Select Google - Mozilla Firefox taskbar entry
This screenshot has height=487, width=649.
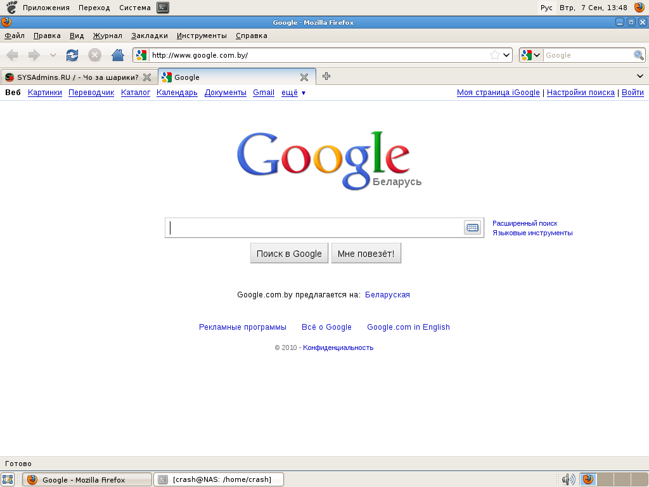87,479
